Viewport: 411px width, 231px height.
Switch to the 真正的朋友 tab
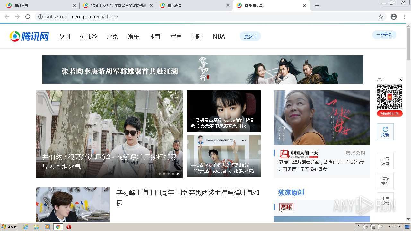click(x=118, y=5)
